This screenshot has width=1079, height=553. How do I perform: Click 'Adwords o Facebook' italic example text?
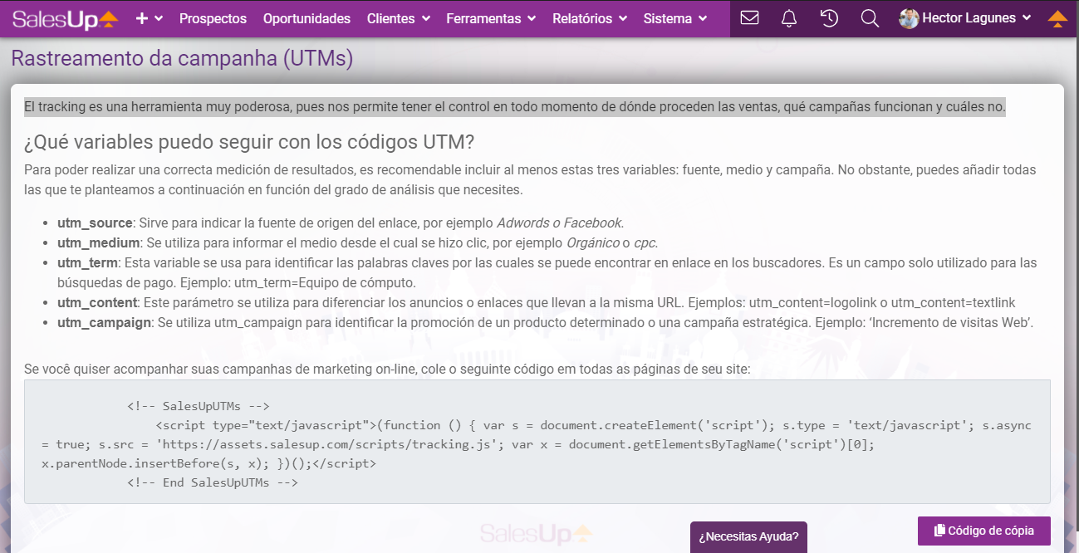pyautogui.click(x=558, y=223)
